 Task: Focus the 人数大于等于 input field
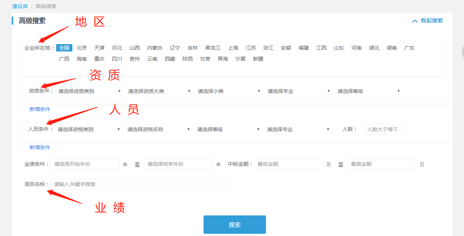385,129
